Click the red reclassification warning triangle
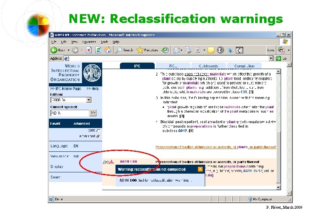The width and height of the screenshot is (315, 218). tap(111, 162)
